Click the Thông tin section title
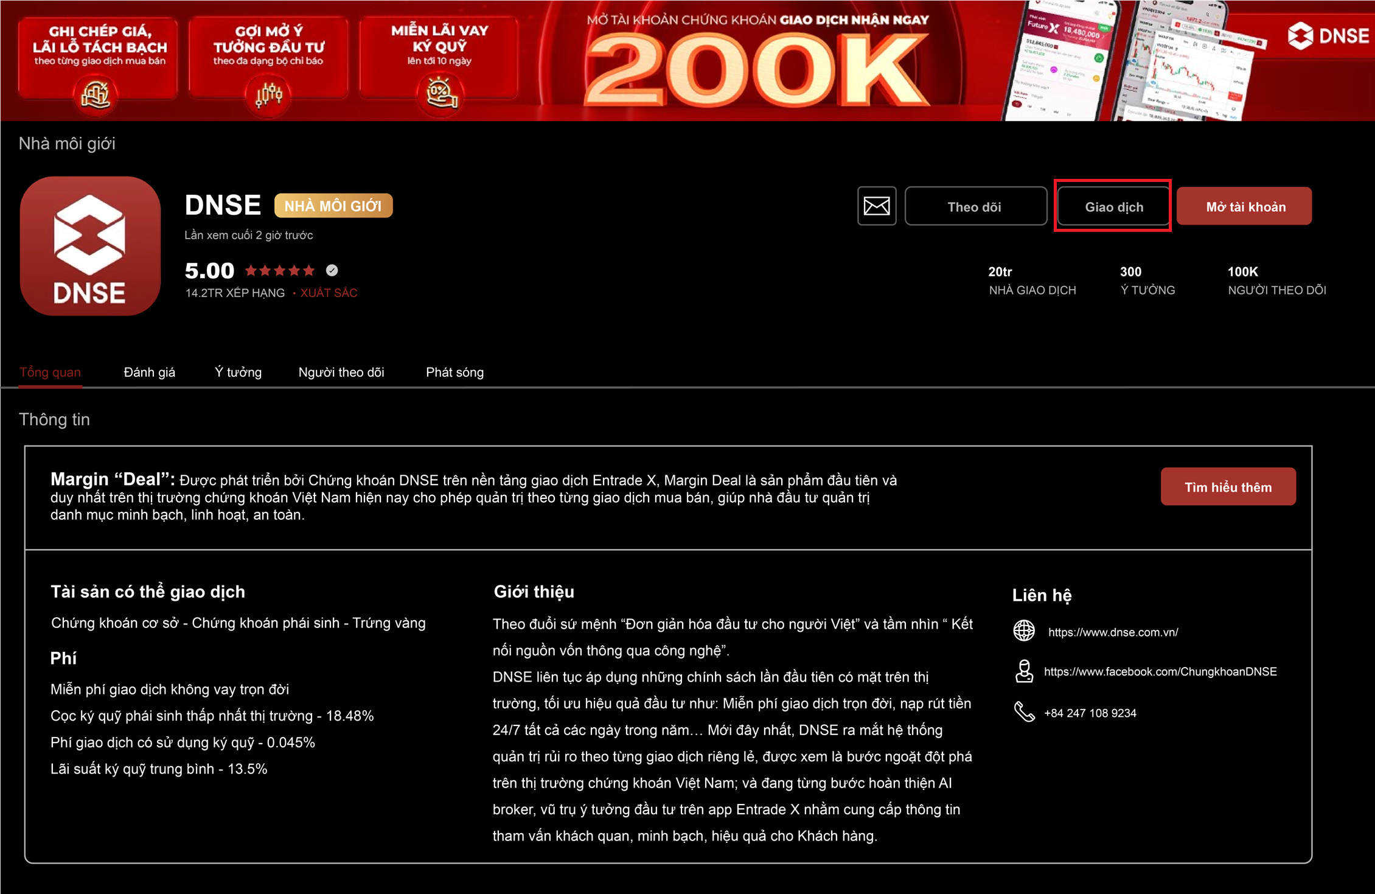Viewport: 1375px width, 894px height. pos(54,420)
